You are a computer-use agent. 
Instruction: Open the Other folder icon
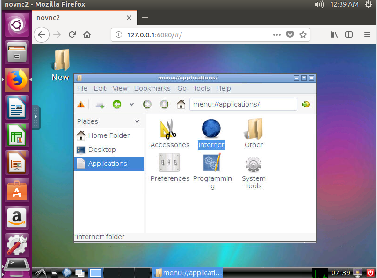point(254,128)
